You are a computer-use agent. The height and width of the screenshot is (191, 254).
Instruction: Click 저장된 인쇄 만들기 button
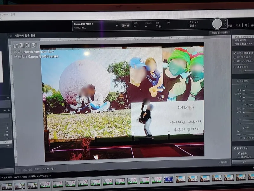[219, 32]
